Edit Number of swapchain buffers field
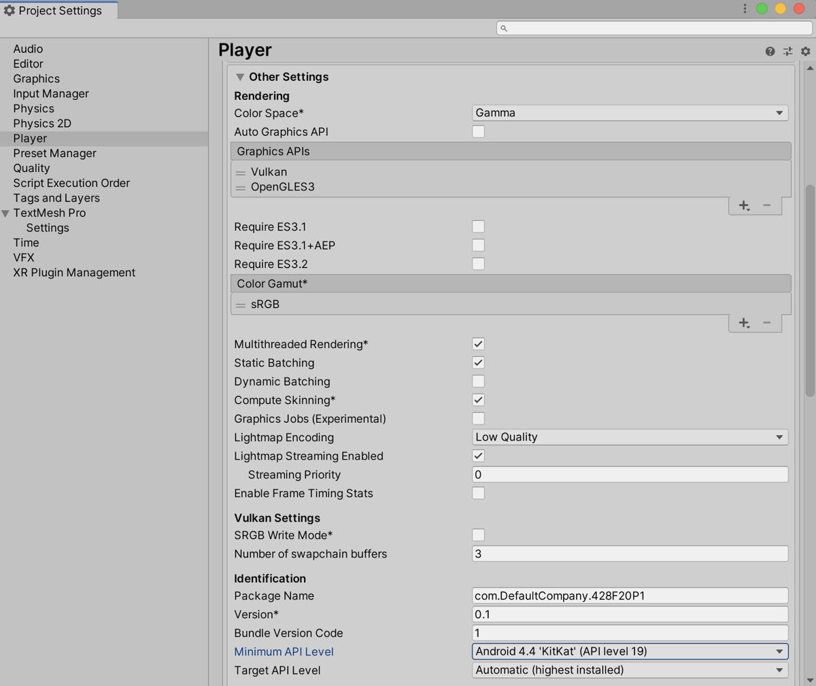This screenshot has width=816, height=686. tap(630, 554)
